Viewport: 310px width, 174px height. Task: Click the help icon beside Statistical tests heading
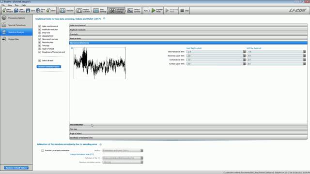104,18
